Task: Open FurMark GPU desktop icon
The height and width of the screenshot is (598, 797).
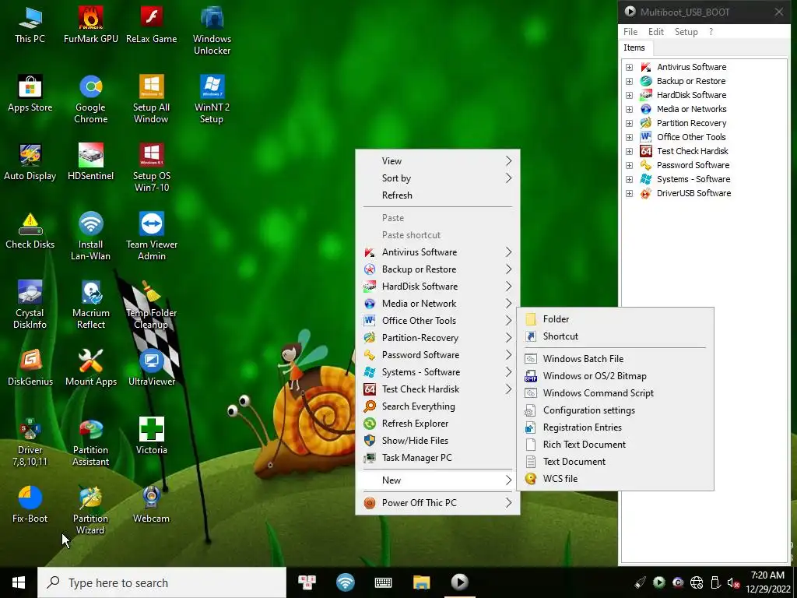Action: (90, 24)
